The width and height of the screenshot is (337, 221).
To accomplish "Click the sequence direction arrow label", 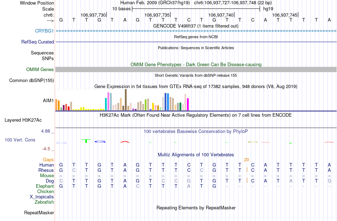I will pos(50,21).
